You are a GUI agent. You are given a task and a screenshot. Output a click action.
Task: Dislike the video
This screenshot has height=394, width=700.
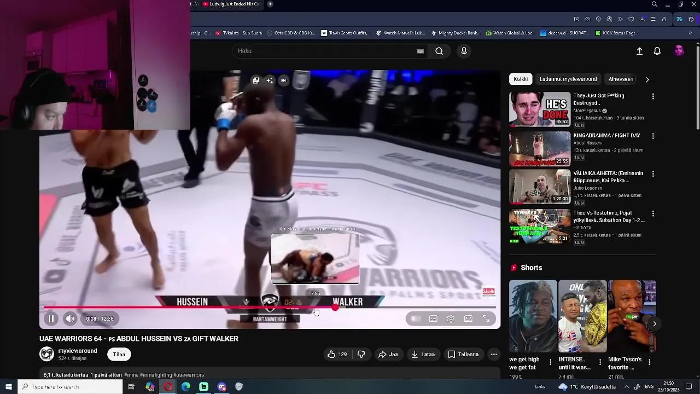coord(361,354)
